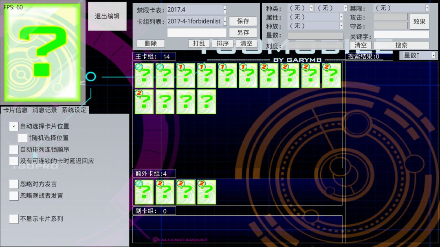Viewport: 440px width, 247px height.
Task: Enable 忽略观战者发言 checkbox
Action: click(x=14, y=195)
